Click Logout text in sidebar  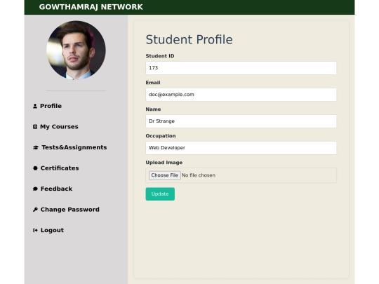(x=52, y=231)
